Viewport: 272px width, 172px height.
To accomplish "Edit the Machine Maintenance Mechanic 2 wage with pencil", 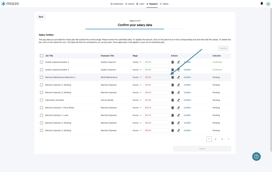I will pos(179,77).
